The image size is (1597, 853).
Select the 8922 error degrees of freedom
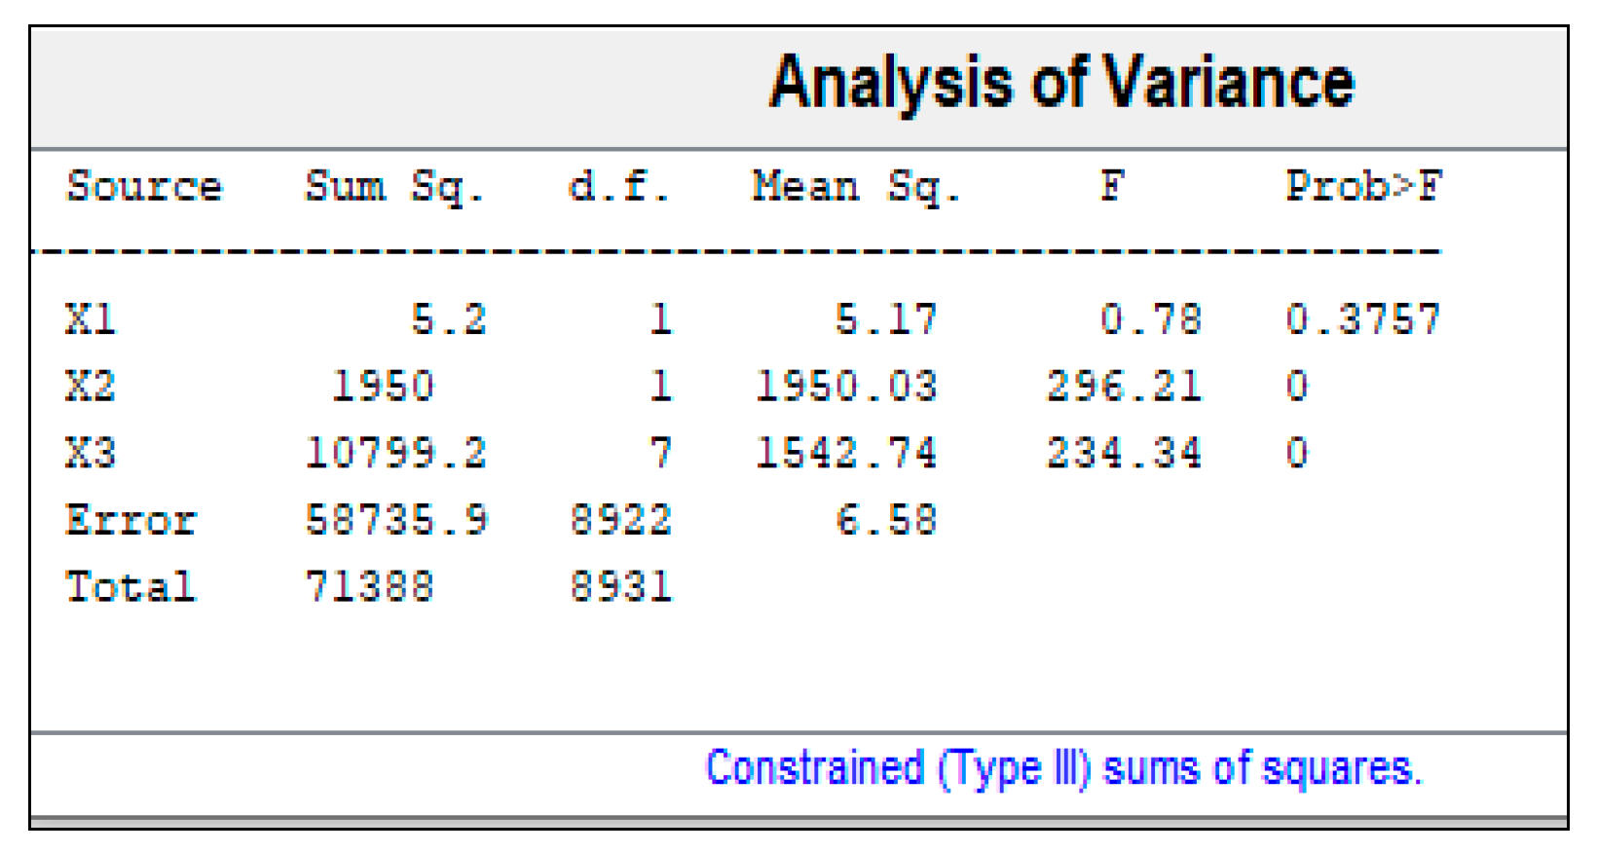coord(621,520)
